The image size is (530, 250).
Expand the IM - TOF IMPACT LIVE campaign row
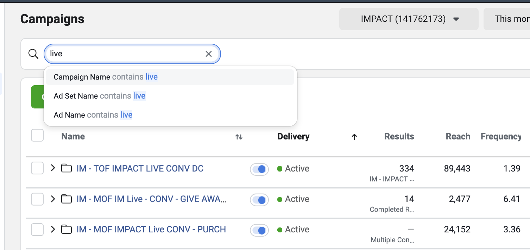coord(52,168)
